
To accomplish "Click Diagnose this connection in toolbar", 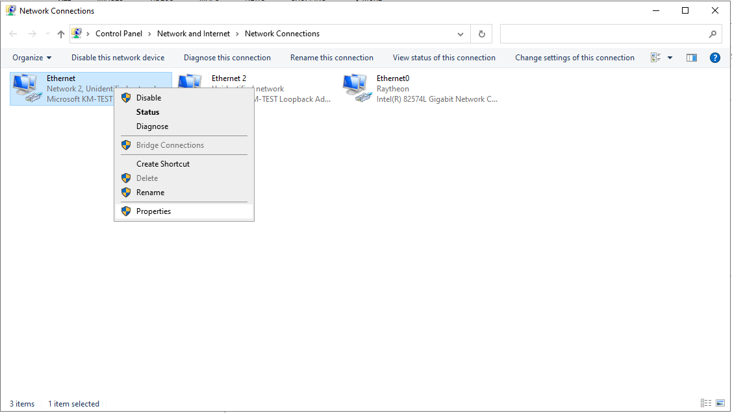I will click(227, 58).
